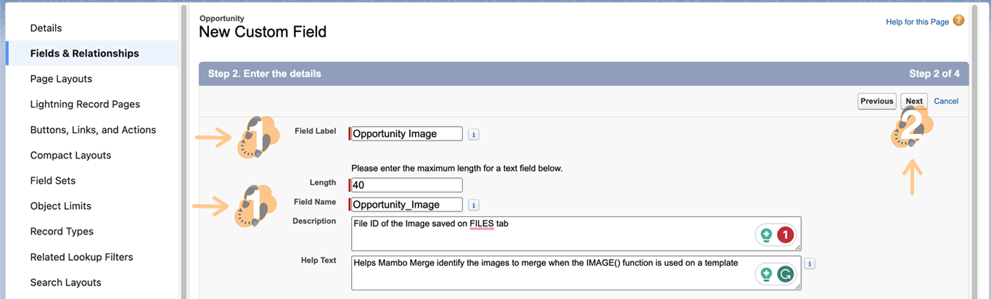
Task: Open Lightning Record Pages
Action: [85, 104]
